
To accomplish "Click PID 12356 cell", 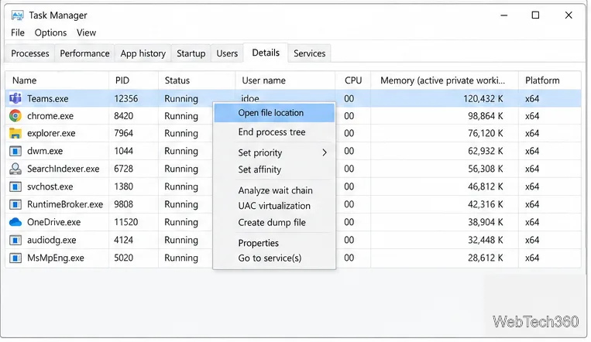I will (126, 99).
